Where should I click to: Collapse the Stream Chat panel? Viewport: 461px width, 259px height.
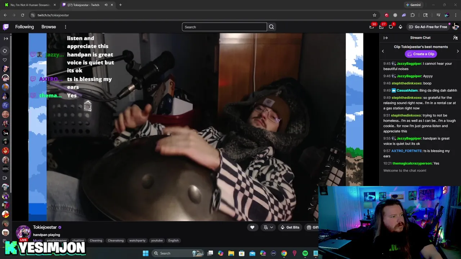[x=385, y=38]
